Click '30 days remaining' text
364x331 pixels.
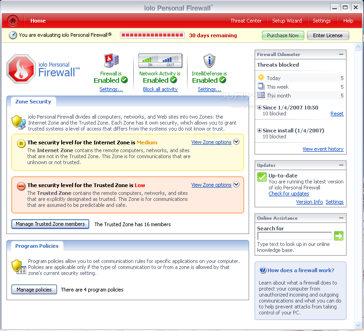[213, 35]
